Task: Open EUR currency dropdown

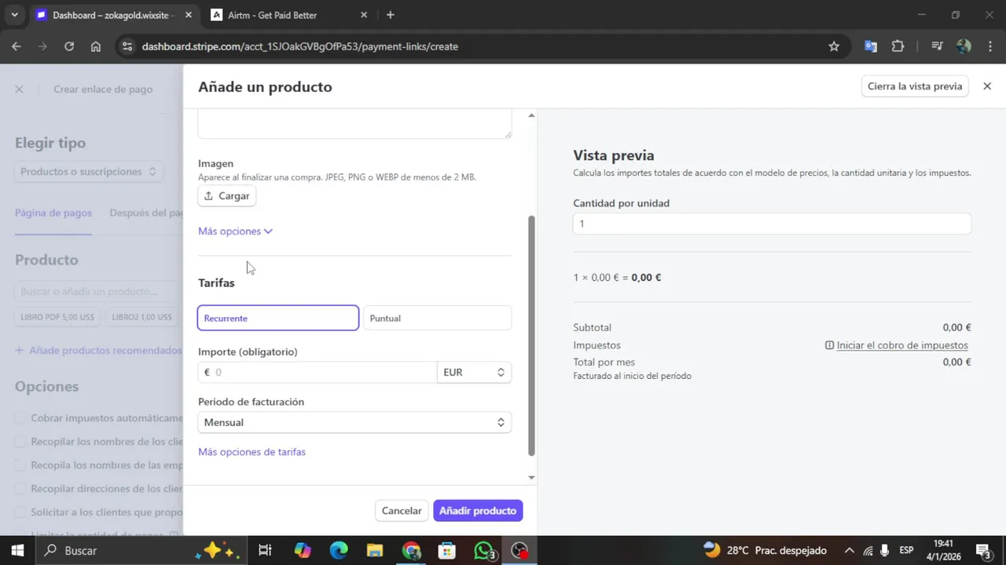Action: pos(474,373)
